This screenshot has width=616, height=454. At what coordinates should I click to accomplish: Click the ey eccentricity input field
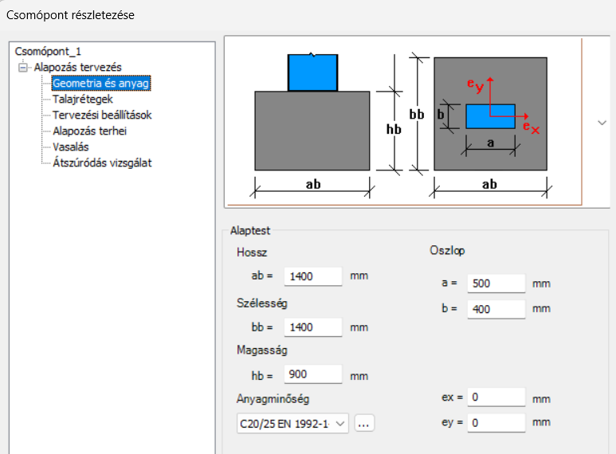[x=496, y=423]
